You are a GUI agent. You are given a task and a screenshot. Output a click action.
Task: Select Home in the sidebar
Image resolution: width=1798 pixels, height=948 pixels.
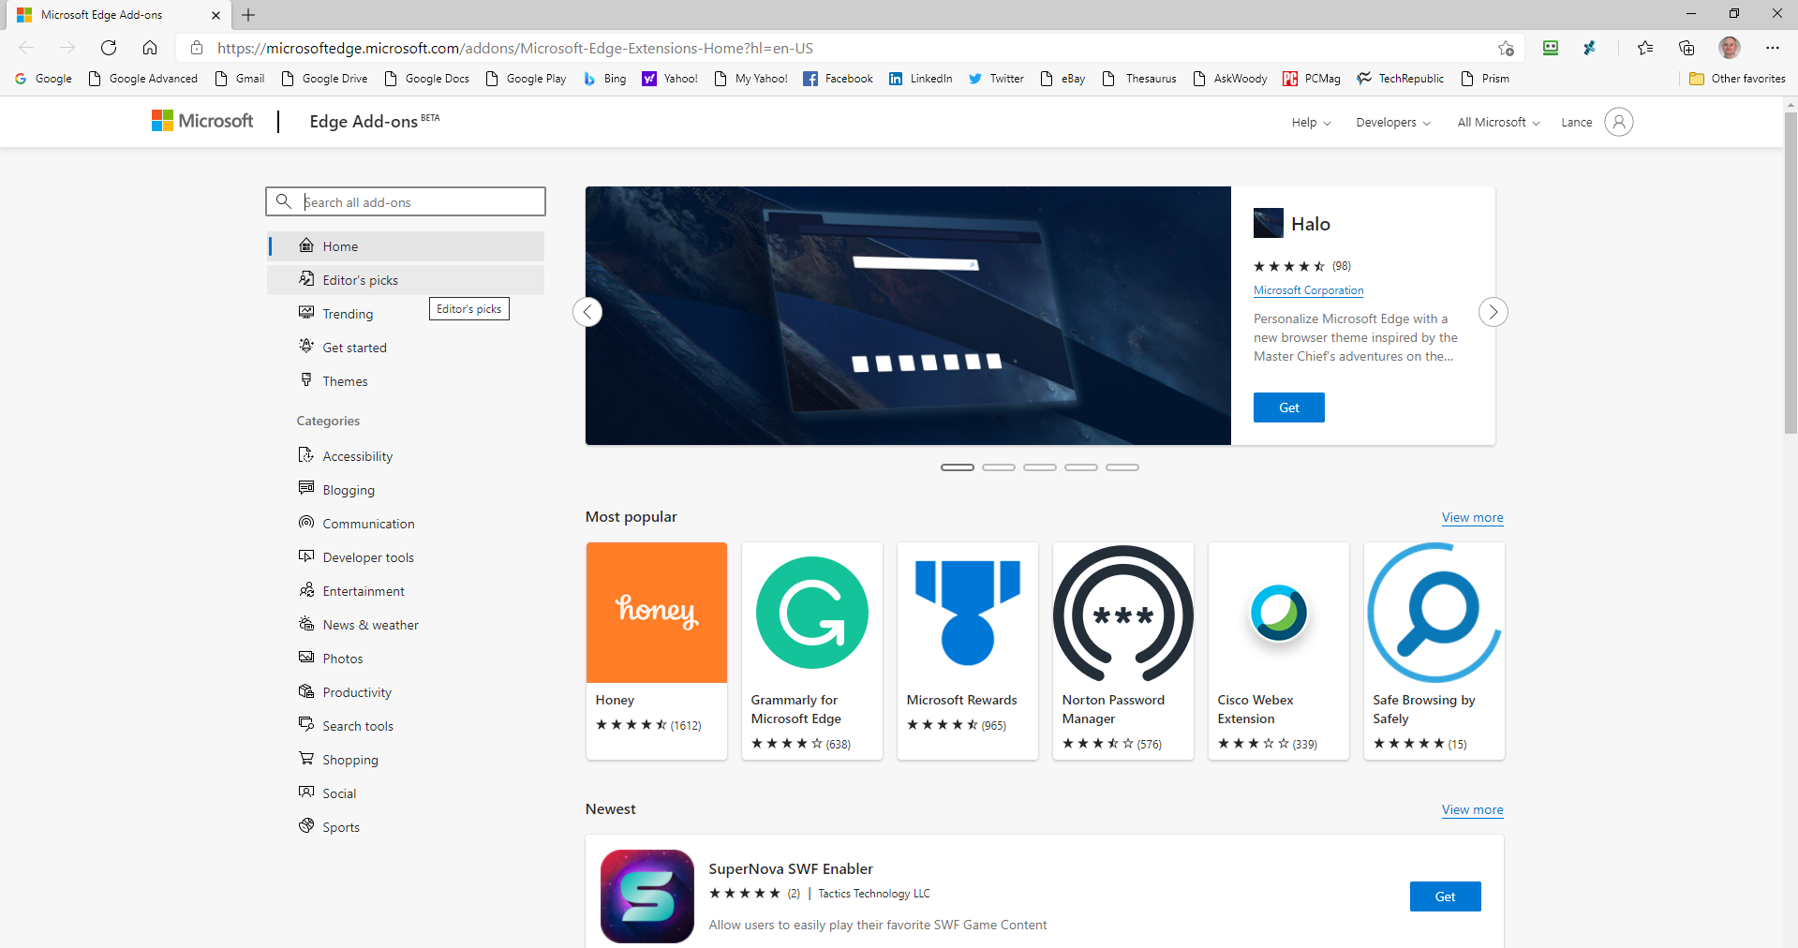406,246
